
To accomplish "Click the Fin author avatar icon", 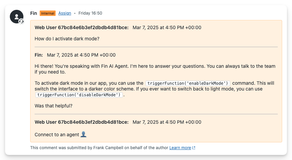I will [16, 16].
